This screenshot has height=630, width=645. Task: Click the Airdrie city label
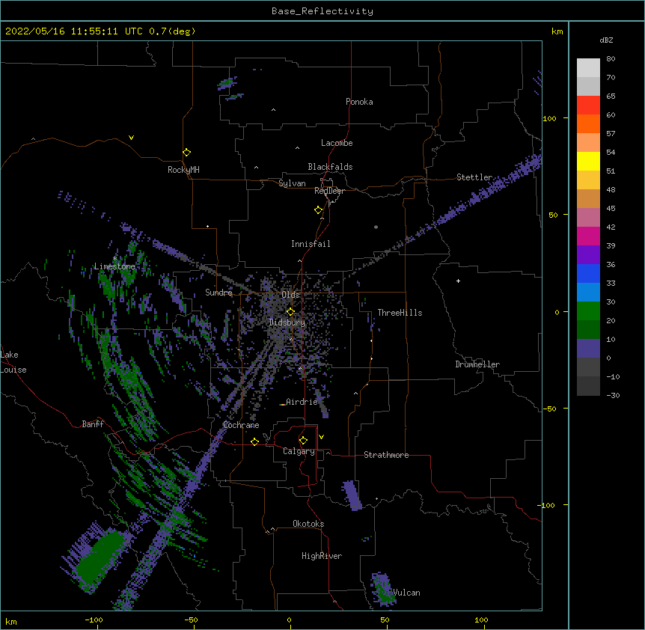coord(302,402)
